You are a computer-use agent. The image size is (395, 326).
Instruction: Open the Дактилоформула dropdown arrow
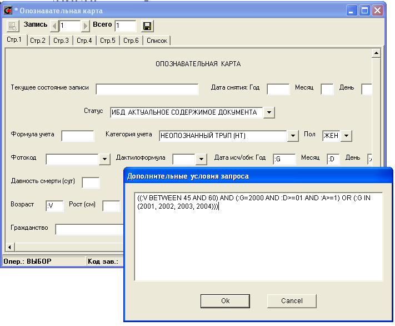[201, 159]
